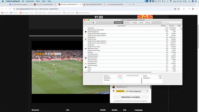Screen dimensions: 199x112
Task: Open the Google Fordító bookmark
Action: (x=69, y=13)
